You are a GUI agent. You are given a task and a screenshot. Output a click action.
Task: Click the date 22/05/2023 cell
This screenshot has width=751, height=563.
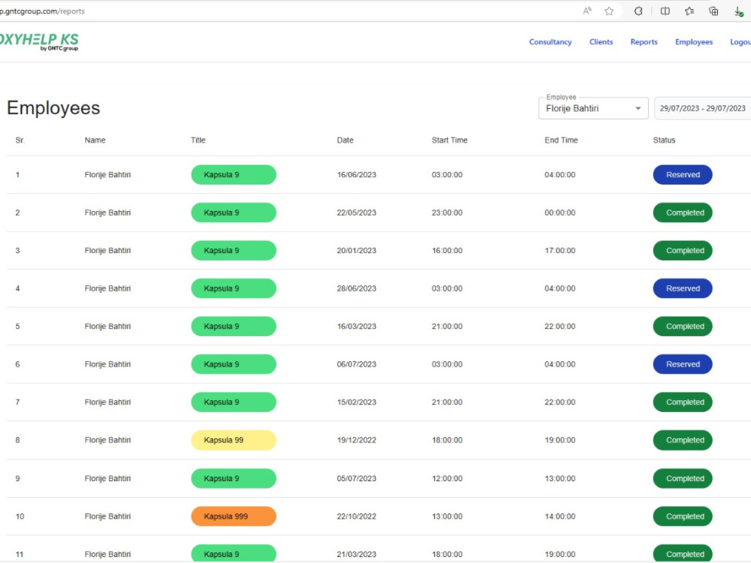pyautogui.click(x=356, y=212)
